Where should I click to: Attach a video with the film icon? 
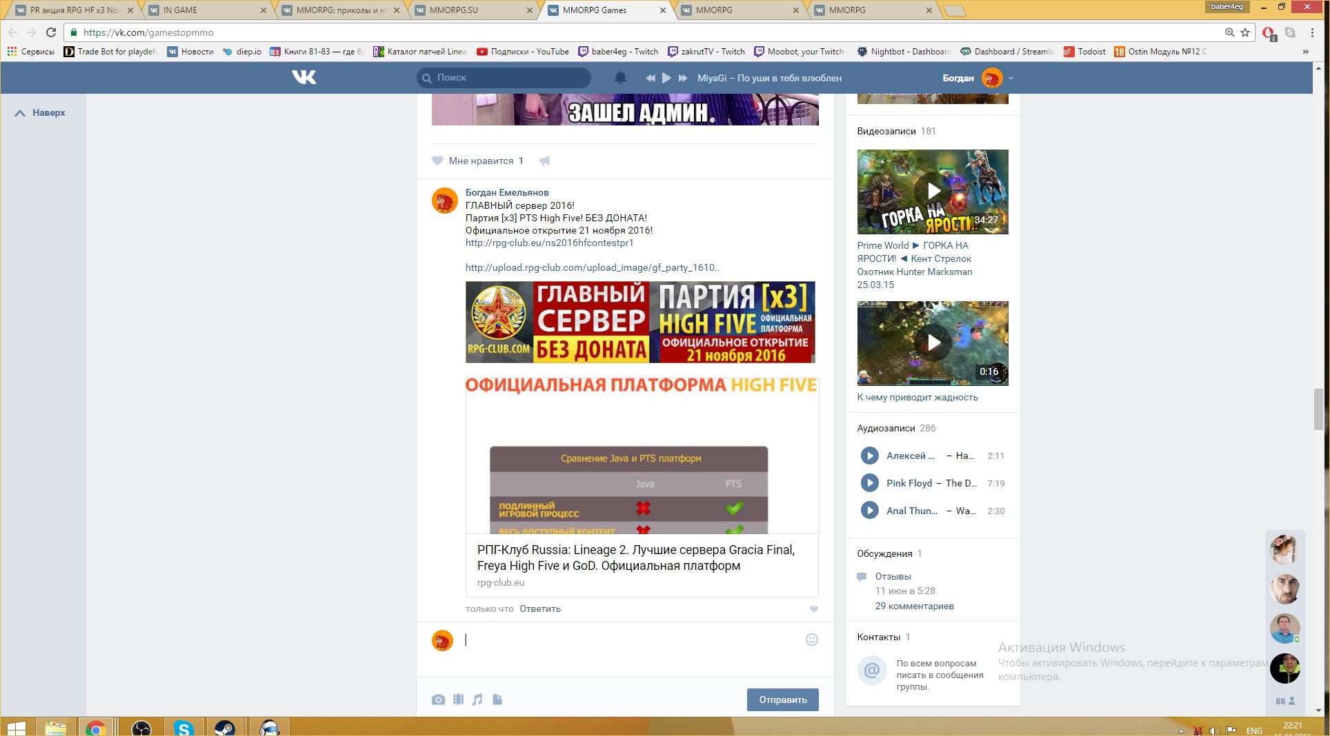pyautogui.click(x=458, y=699)
